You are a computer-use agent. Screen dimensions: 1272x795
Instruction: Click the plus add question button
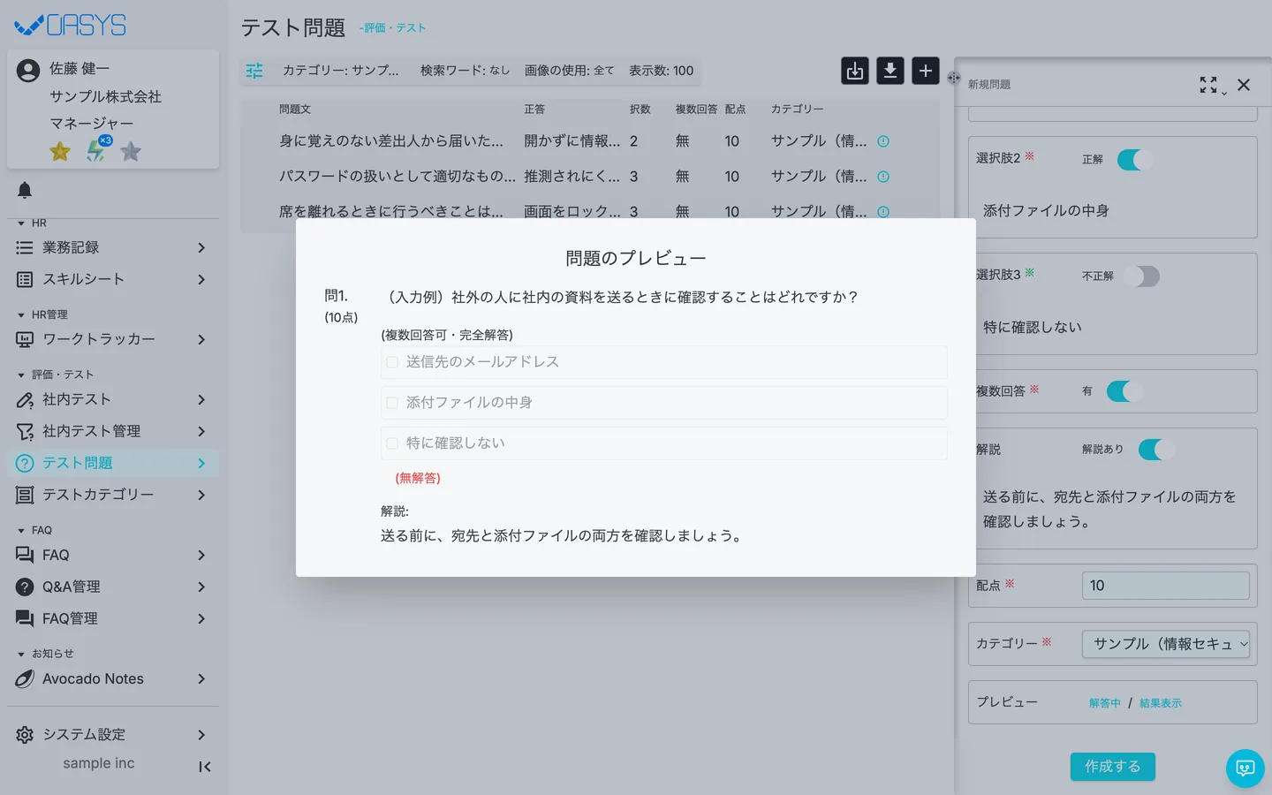(x=926, y=71)
